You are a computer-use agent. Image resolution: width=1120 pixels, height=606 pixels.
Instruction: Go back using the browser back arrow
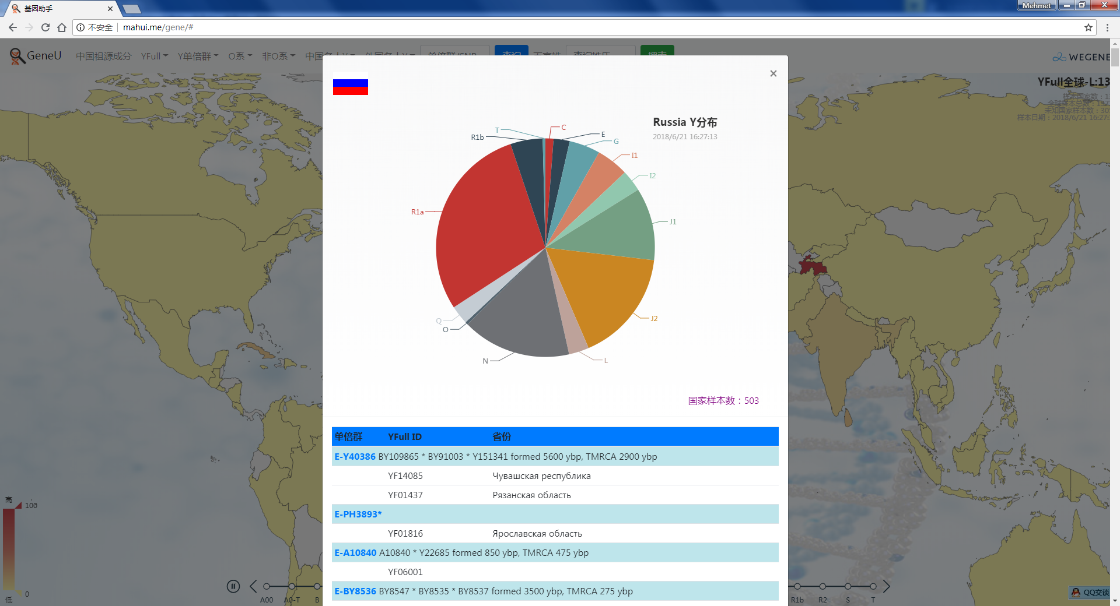pyautogui.click(x=13, y=27)
